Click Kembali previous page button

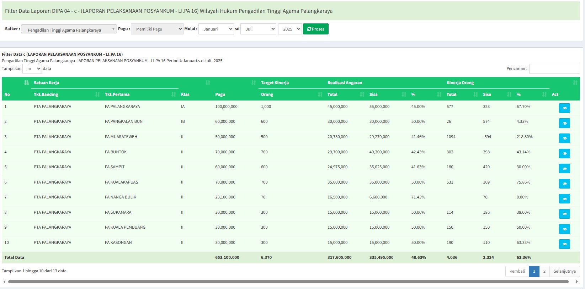pos(517,271)
